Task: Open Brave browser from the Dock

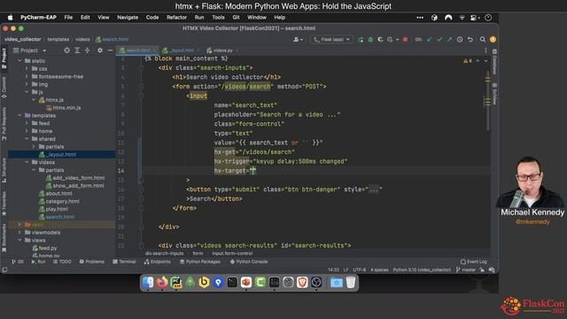Action: 302,283
